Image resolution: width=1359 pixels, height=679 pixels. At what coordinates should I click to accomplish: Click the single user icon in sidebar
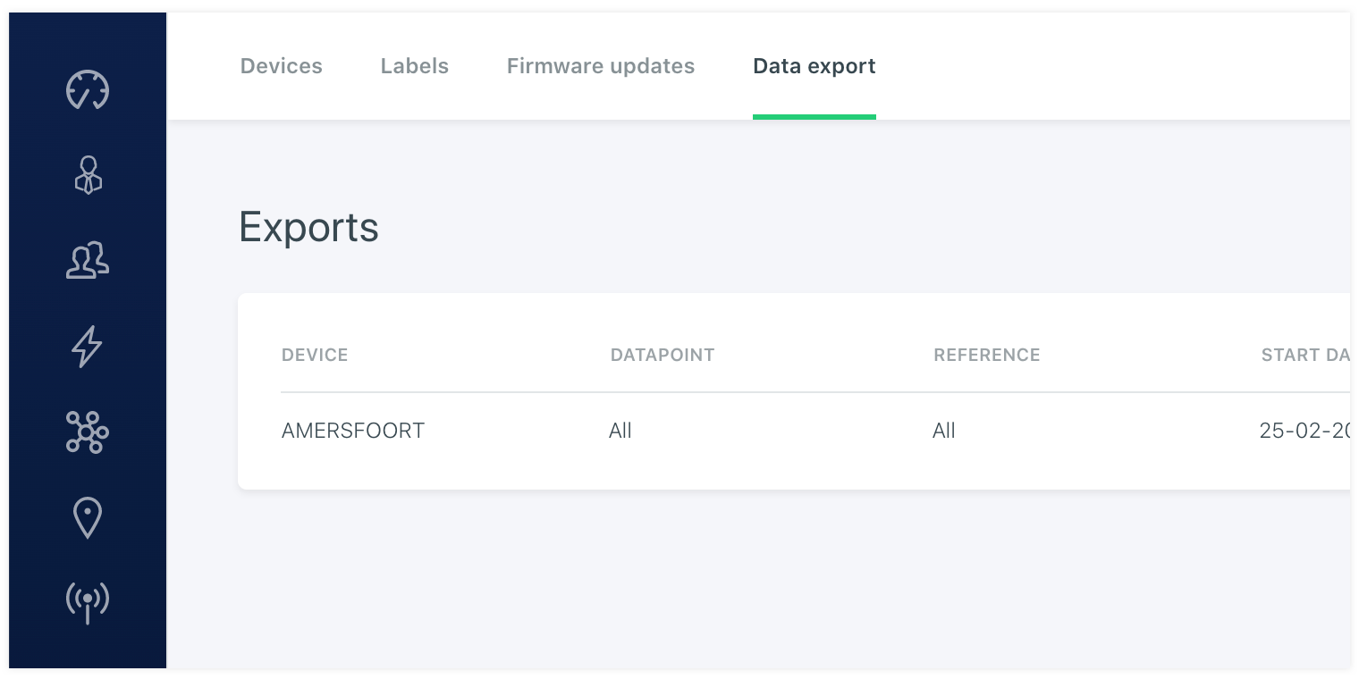click(88, 175)
